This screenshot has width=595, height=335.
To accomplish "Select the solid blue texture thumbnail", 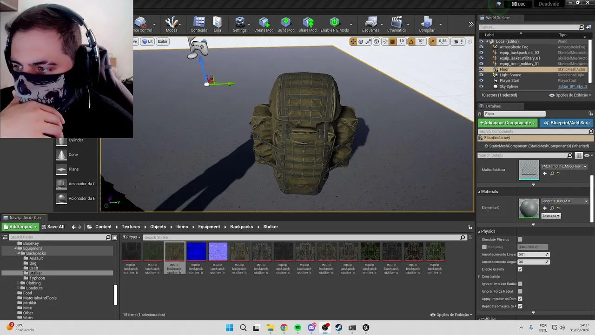I will pos(196,251).
